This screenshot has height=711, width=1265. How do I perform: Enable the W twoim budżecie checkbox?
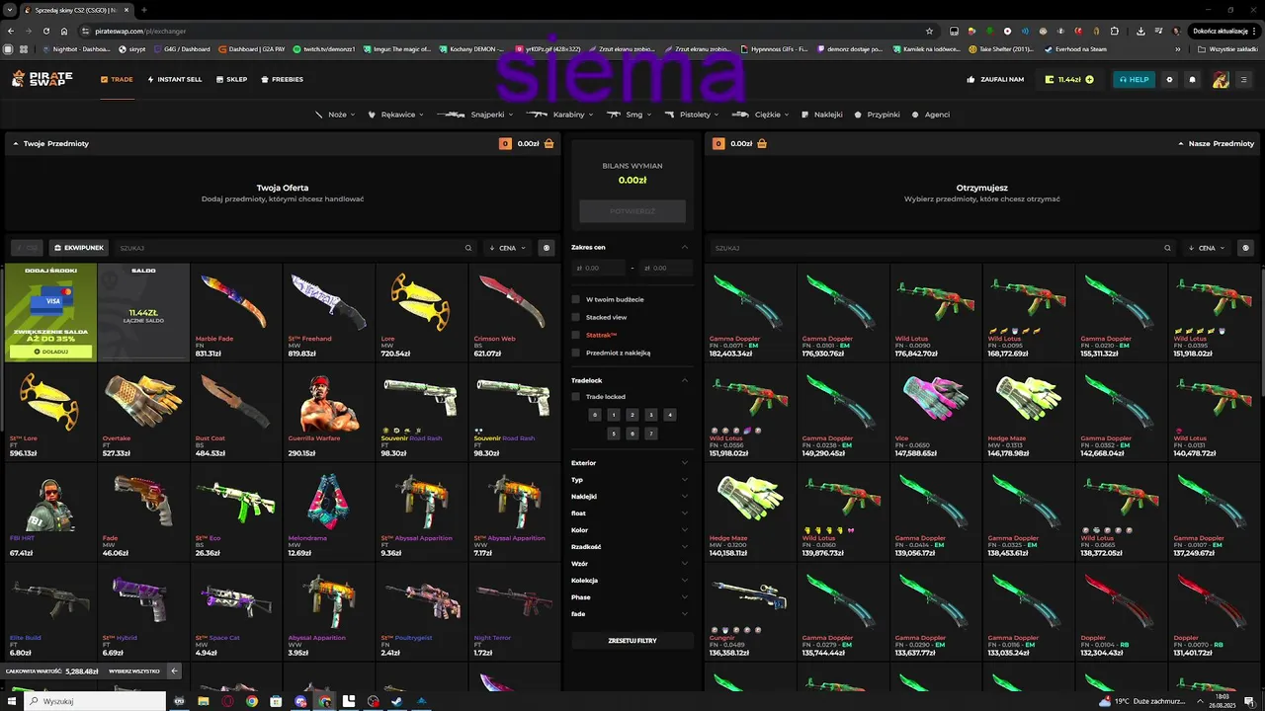click(576, 299)
